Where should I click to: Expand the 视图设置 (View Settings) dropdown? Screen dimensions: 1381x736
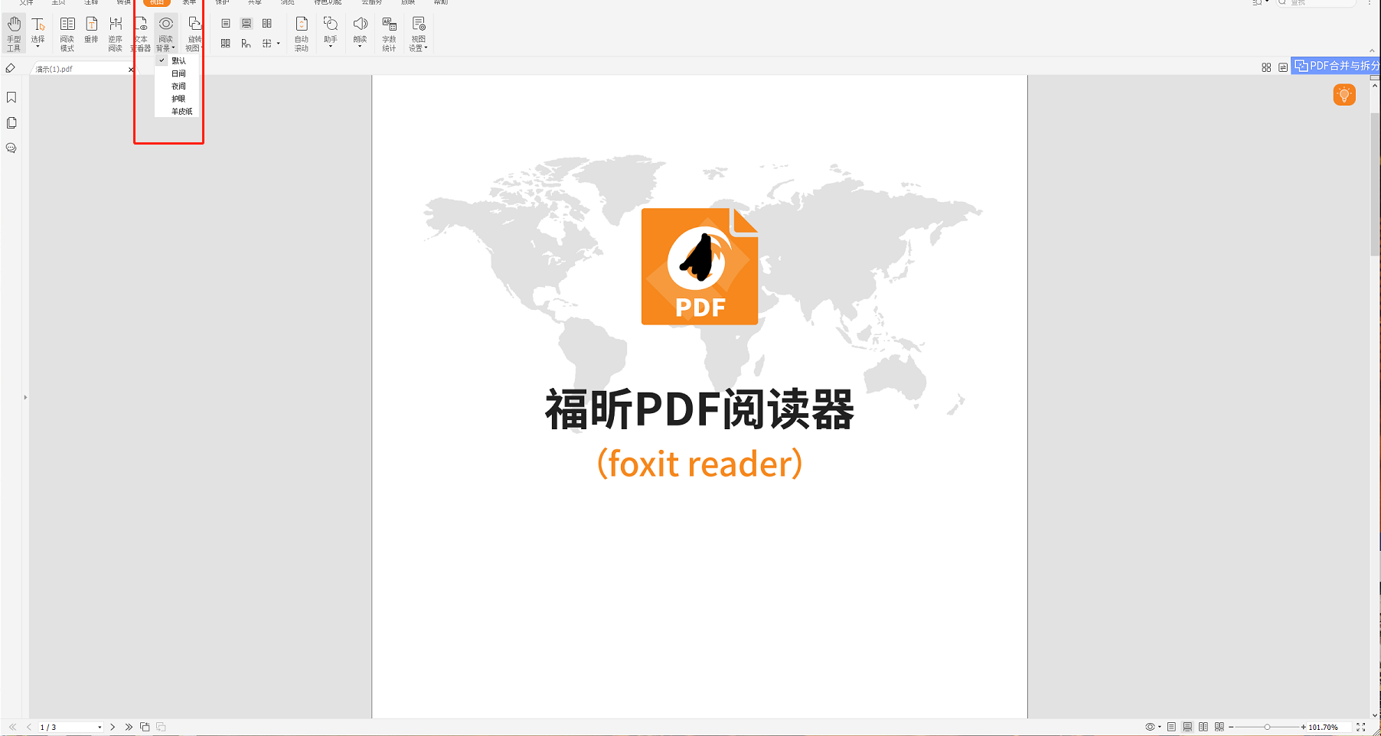[418, 33]
